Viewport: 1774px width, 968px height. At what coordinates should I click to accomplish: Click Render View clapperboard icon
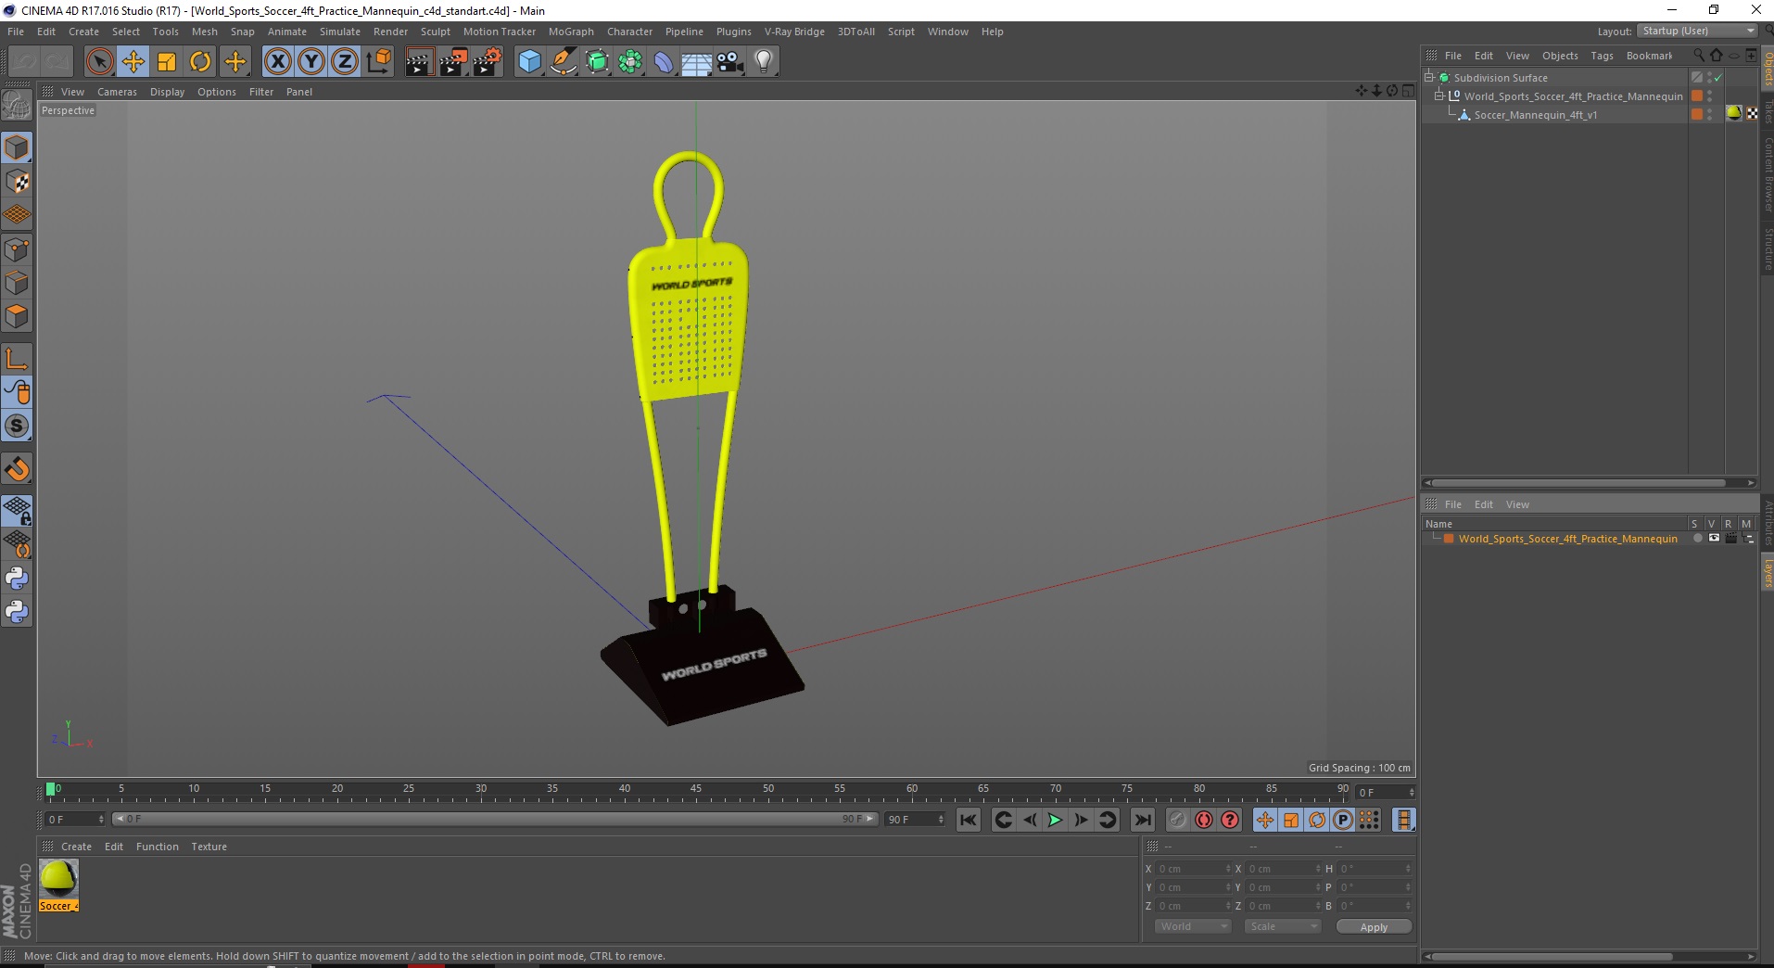(419, 62)
